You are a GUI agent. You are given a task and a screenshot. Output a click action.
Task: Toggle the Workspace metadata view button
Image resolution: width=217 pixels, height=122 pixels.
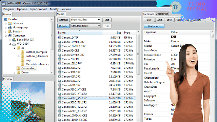(154, 26)
